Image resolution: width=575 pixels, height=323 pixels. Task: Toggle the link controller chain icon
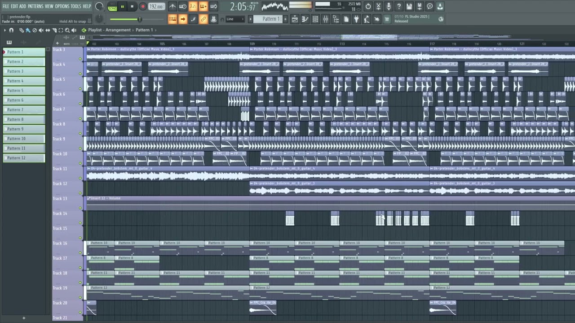coord(203,19)
